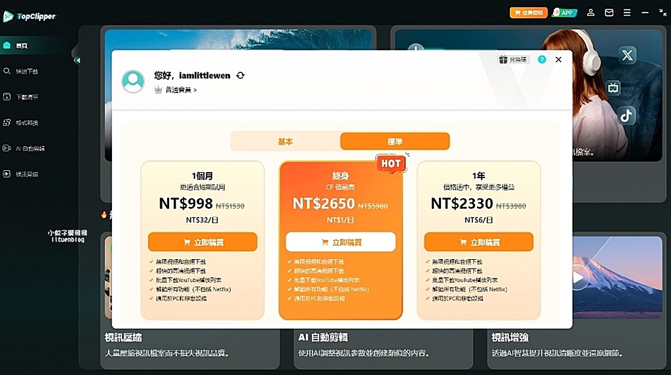Click the user avatar in pricing dialog
The height and width of the screenshot is (375, 671).
point(133,81)
